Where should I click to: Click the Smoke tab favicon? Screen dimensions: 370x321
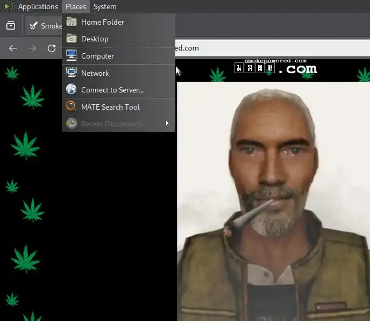point(34,26)
